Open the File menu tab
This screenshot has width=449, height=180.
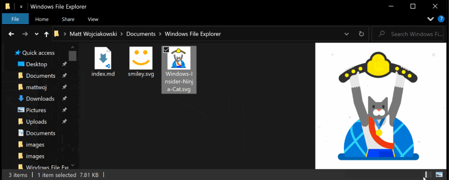(x=15, y=19)
